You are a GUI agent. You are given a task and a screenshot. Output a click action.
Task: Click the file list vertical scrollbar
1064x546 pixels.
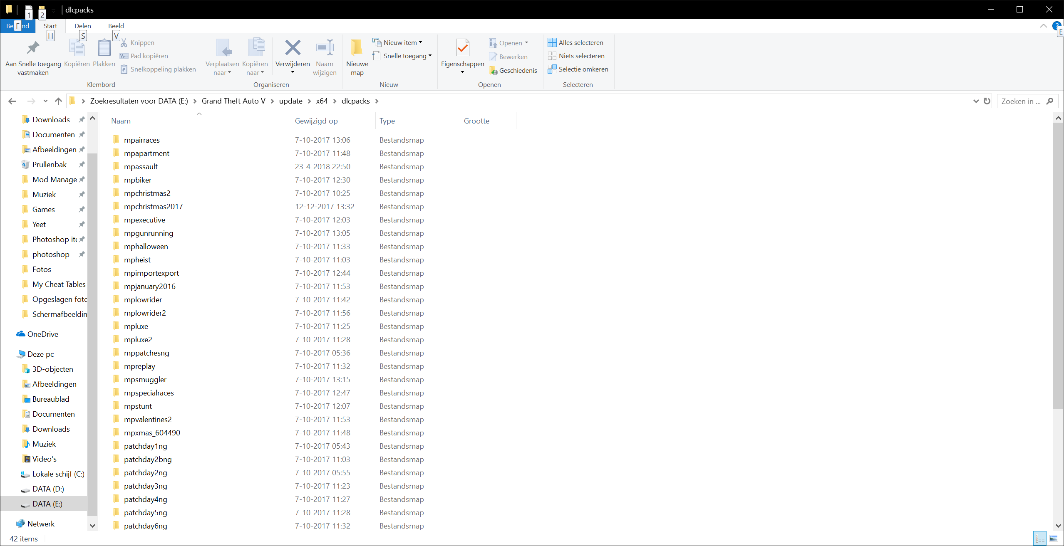tap(1058, 266)
